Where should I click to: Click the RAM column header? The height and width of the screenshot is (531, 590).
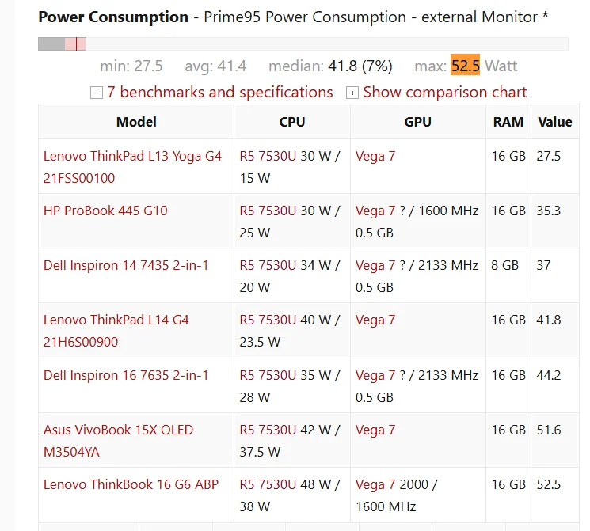[508, 122]
